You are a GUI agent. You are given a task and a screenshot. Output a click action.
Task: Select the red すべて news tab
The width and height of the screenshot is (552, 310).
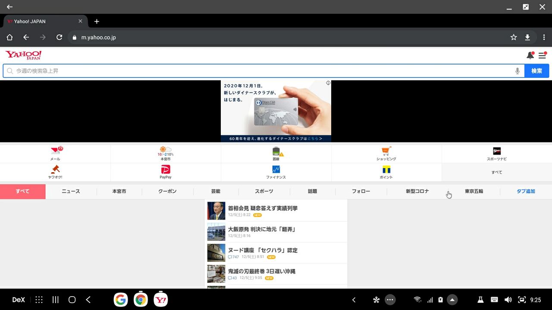click(x=22, y=192)
